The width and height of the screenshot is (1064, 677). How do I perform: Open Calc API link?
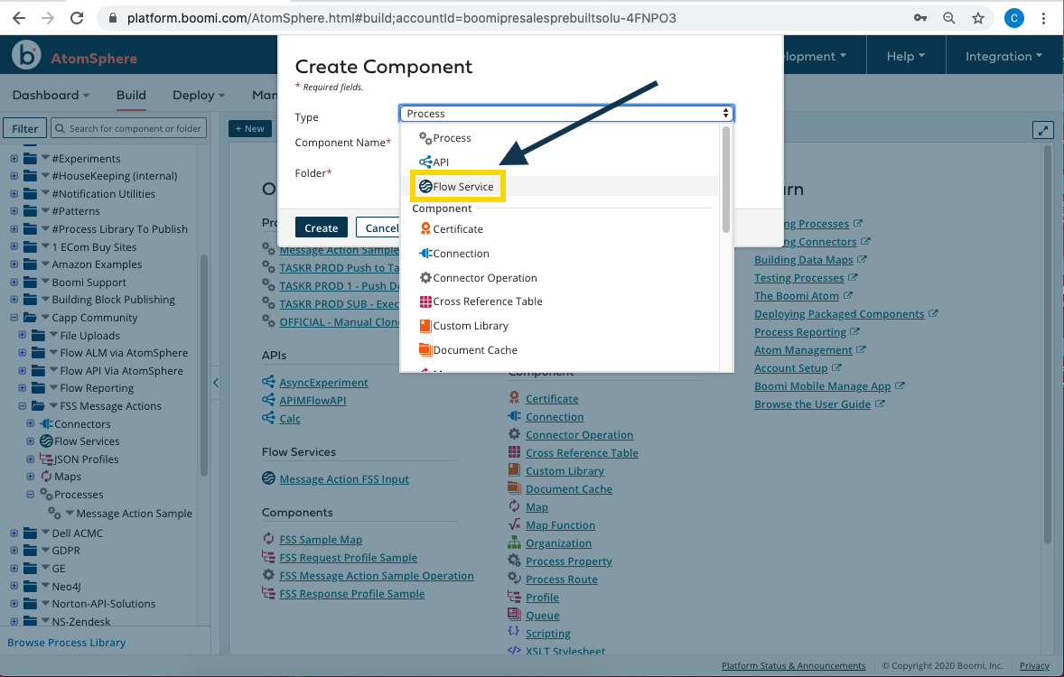point(290,419)
